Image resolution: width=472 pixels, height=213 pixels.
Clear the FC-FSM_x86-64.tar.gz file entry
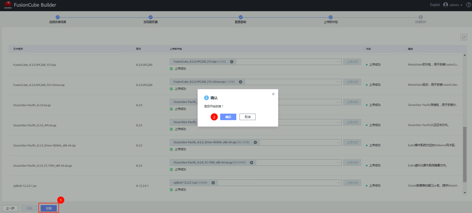pyautogui.click(x=251, y=163)
